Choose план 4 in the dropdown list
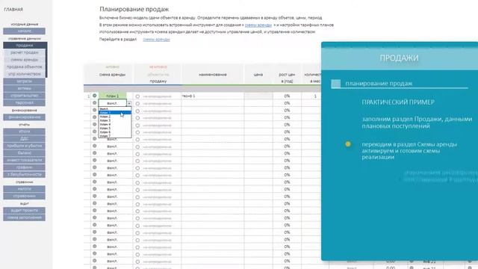This screenshot has height=269, width=478. click(115, 125)
